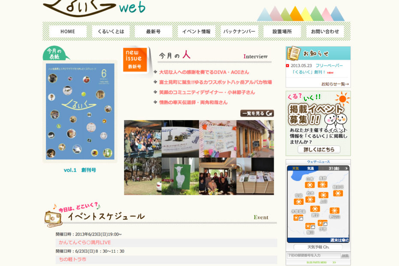Select the お問い合わせ menu item
399x266 pixels.
(x=325, y=31)
